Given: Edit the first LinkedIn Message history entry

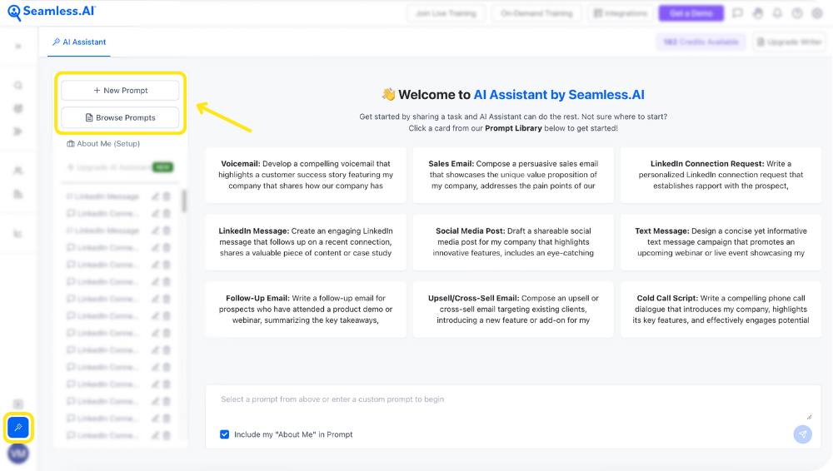Looking at the screenshot, I should click(x=155, y=196).
